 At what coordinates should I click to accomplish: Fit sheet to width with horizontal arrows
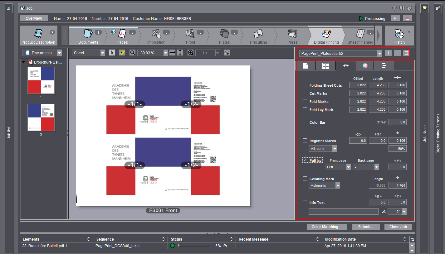point(173,53)
